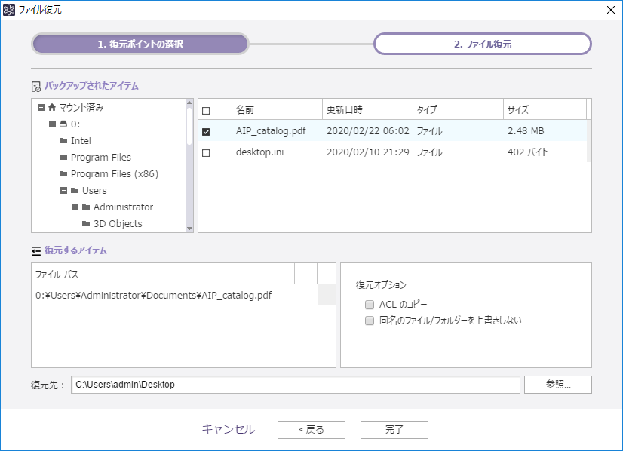
Task: Enable 同名のファイル/フォルダーを上書きしない checkbox
Action: pyautogui.click(x=370, y=321)
